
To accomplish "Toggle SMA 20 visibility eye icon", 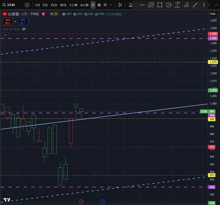I will [24, 29].
